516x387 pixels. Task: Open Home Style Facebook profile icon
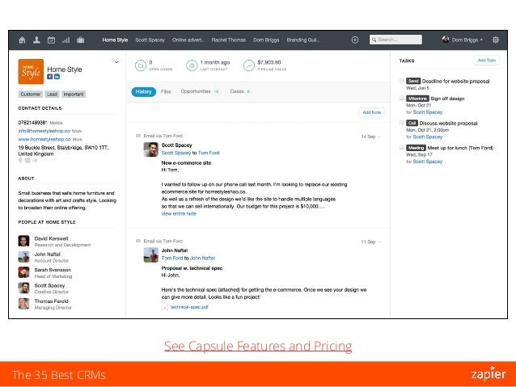[x=49, y=77]
